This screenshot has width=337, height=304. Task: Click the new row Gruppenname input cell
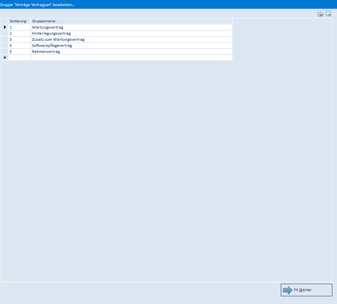tap(132, 58)
